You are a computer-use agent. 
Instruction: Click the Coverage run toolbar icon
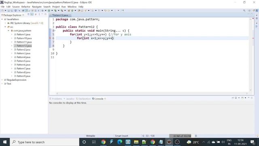pos(55,11)
